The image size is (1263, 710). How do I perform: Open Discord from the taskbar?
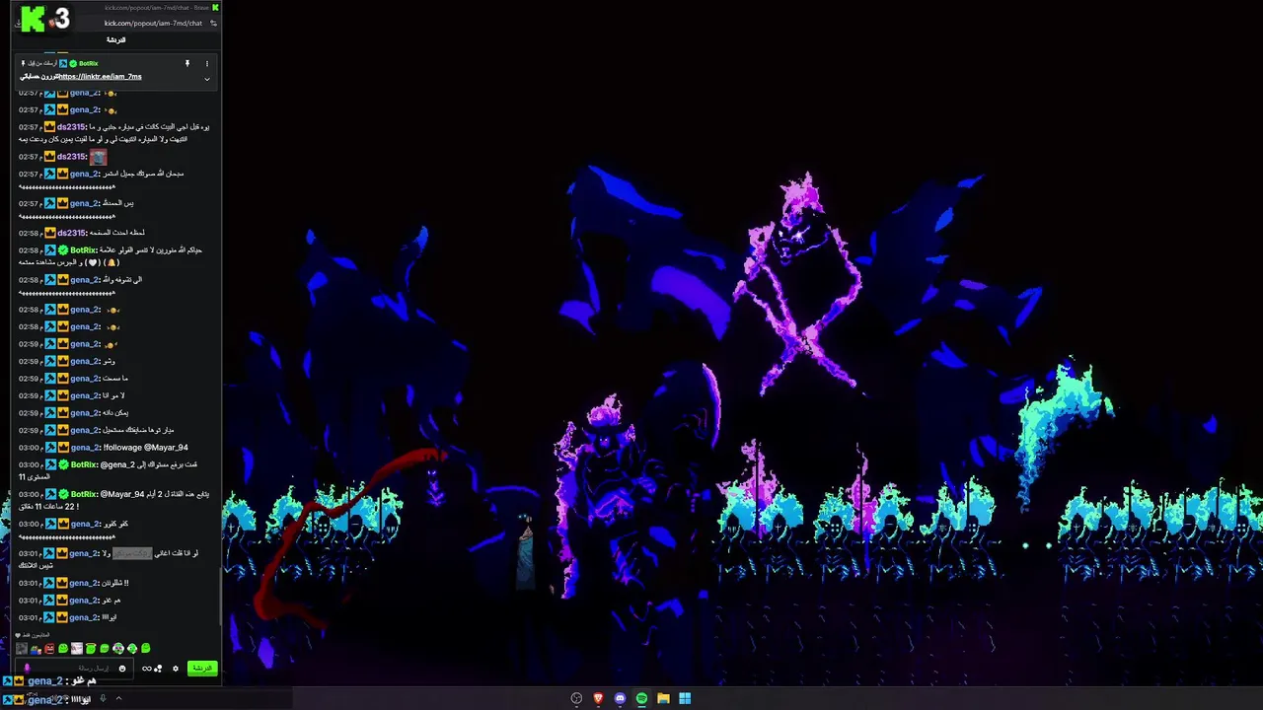click(620, 698)
